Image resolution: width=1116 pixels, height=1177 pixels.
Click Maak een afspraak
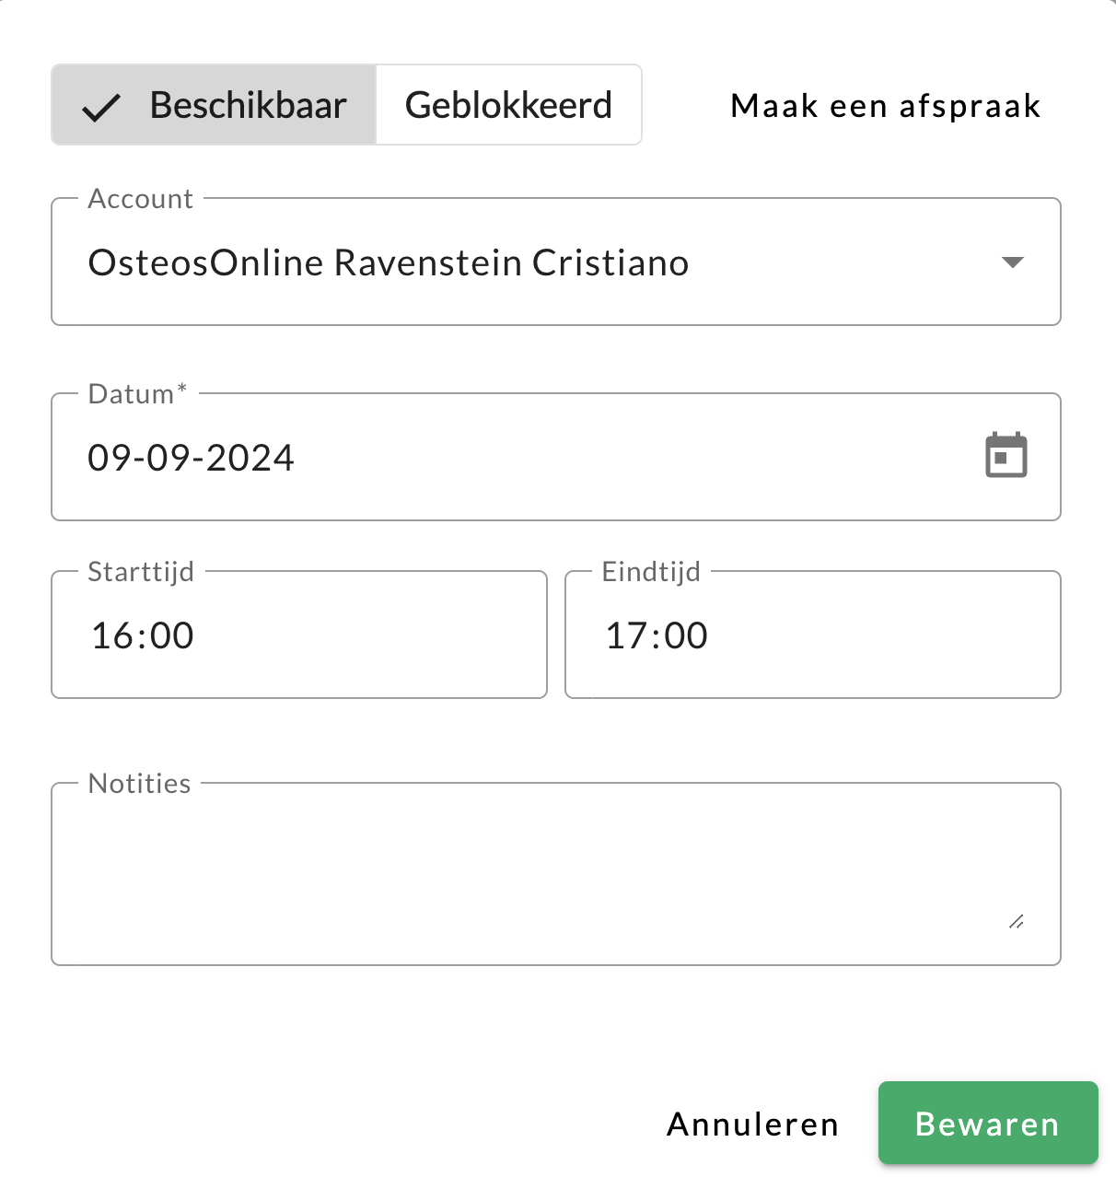click(884, 105)
